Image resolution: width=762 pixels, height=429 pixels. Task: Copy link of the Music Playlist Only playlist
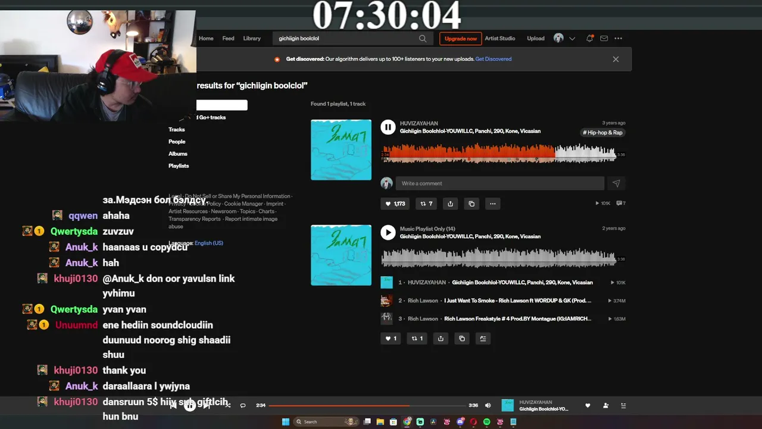(x=461, y=338)
